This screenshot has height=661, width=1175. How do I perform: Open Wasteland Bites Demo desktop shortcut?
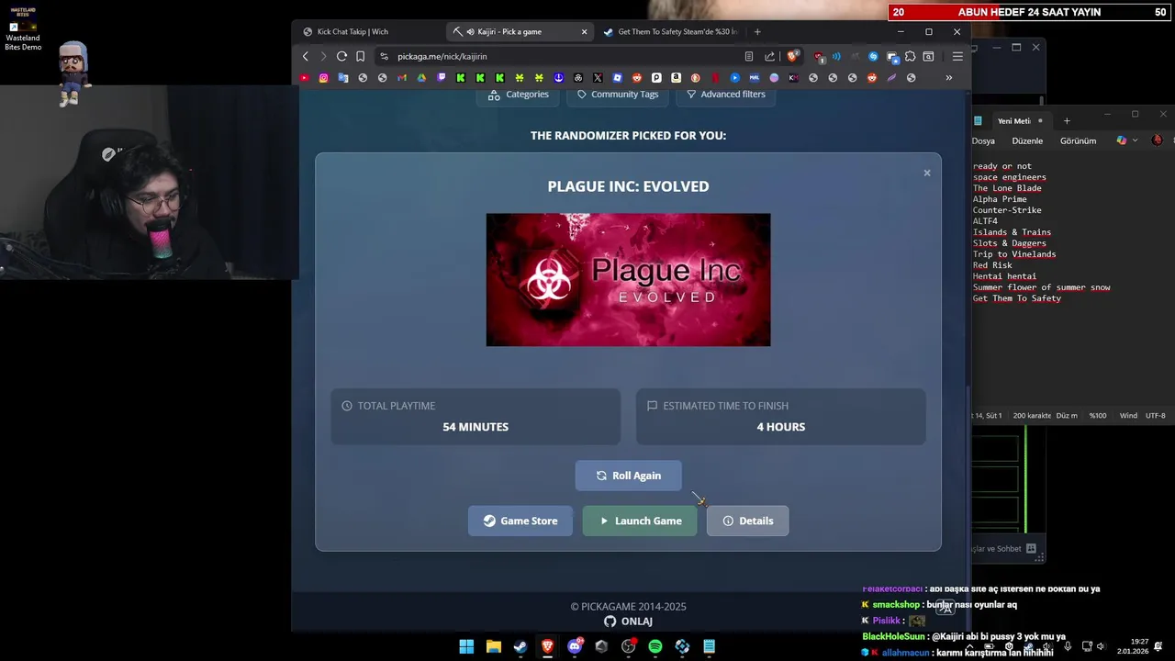coord(23,29)
